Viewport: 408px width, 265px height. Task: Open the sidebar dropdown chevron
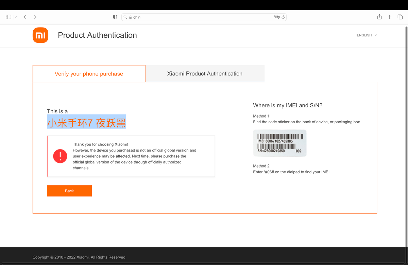point(16,17)
